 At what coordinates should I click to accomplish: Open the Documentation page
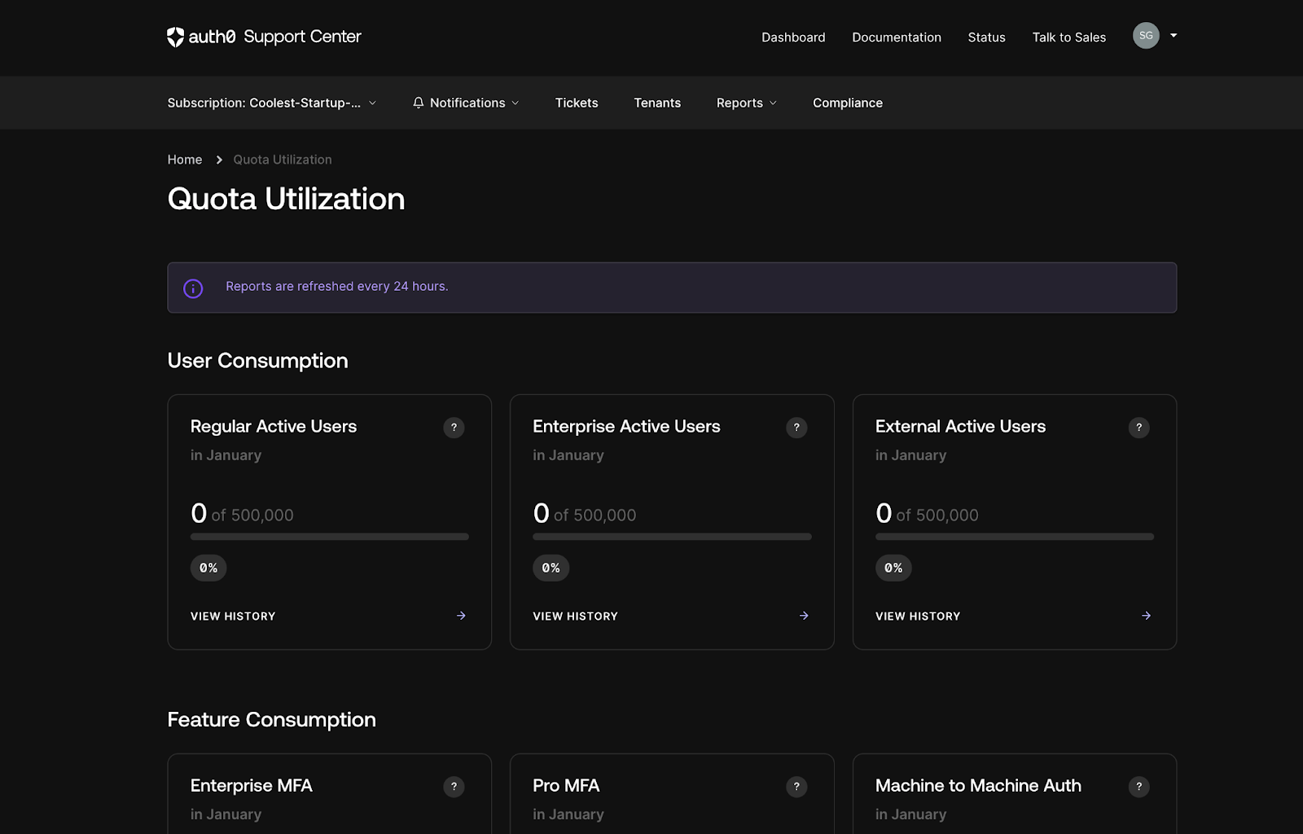pos(896,37)
